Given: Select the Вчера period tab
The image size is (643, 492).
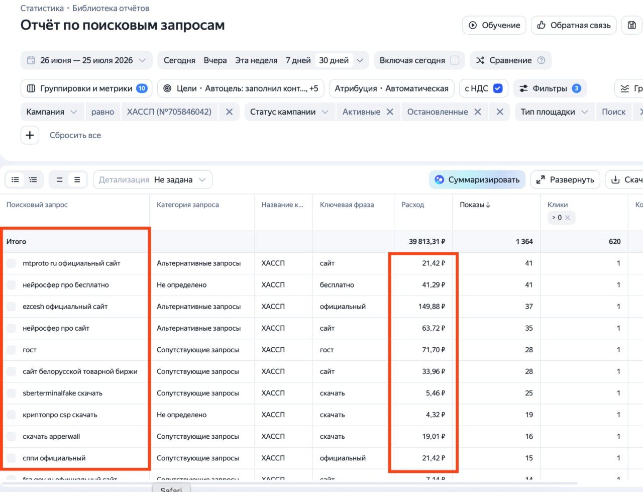Looking at the screenshot, I should click(x=215, y=60).
